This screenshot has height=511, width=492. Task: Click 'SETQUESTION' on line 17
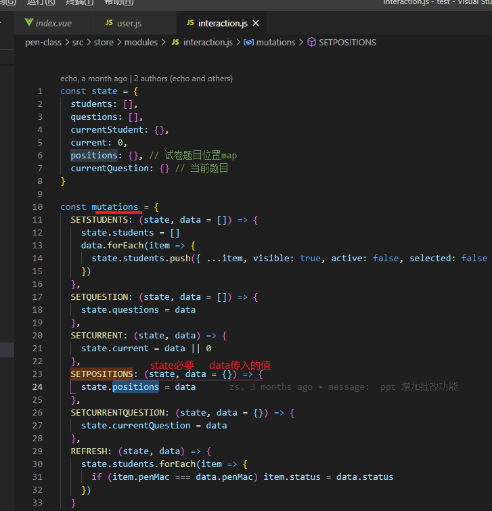tap(99, 297)
